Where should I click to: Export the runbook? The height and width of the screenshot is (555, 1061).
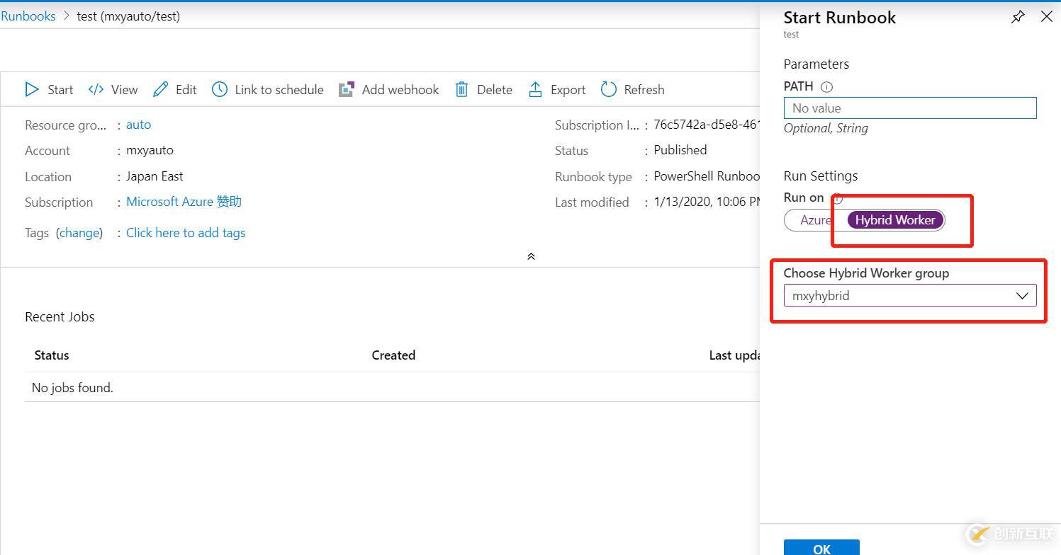557,89
